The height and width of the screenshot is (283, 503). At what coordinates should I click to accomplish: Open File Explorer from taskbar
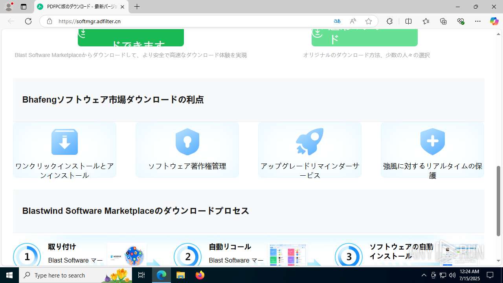pos(180,275)
